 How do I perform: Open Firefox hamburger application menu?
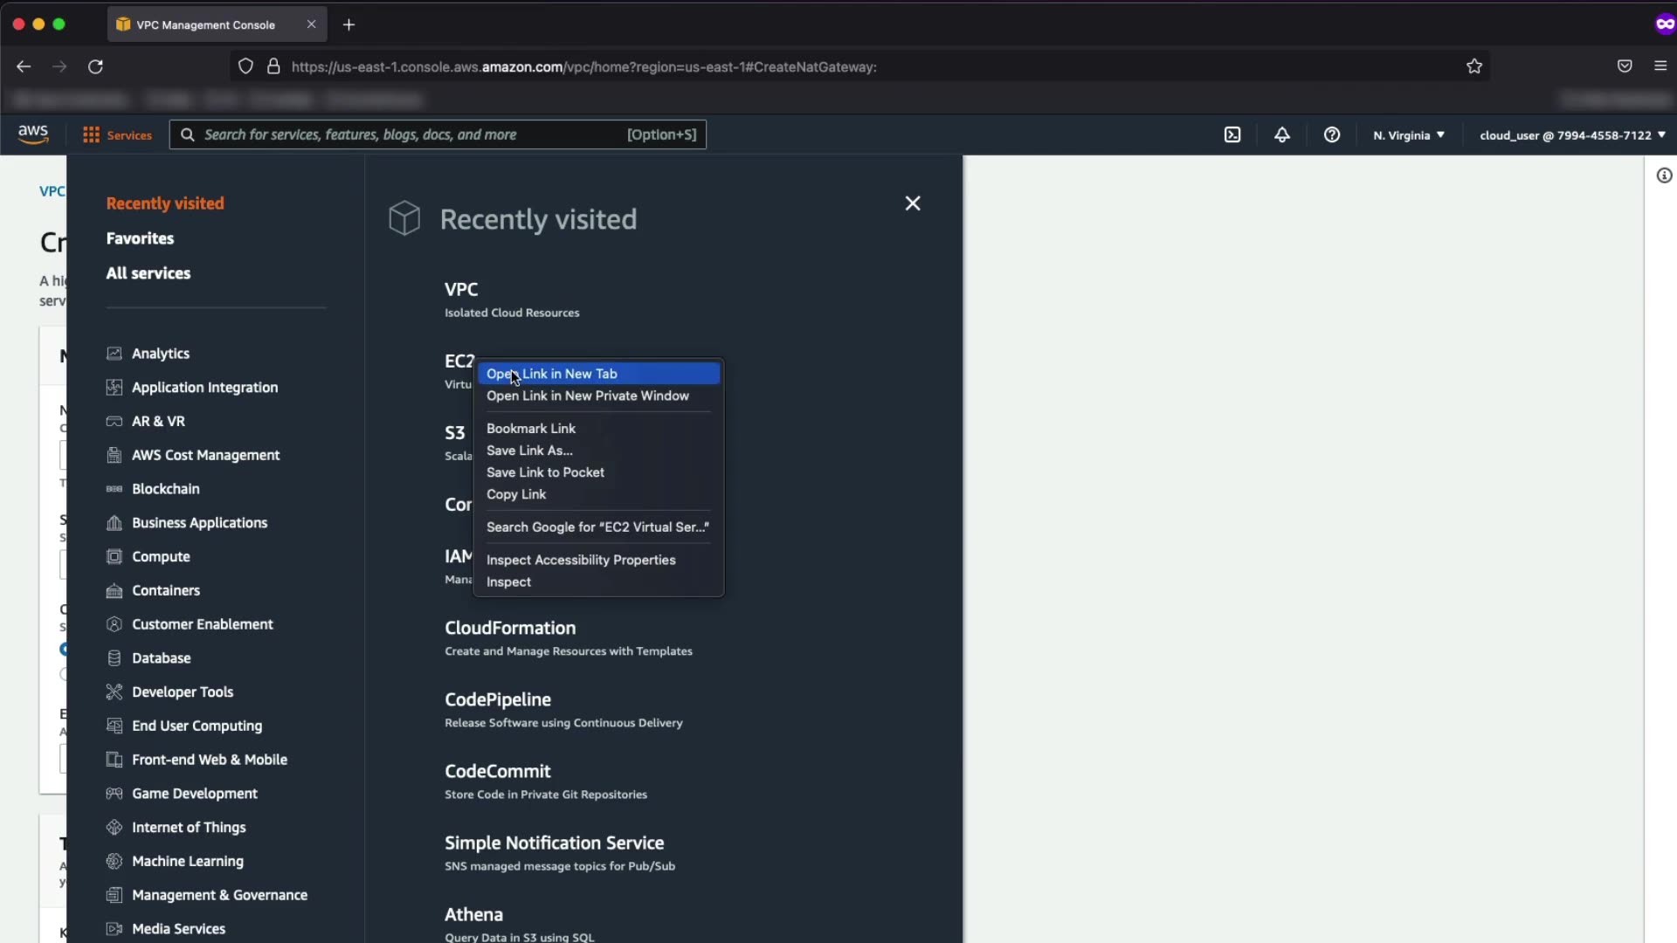(x=1660, y=66)
